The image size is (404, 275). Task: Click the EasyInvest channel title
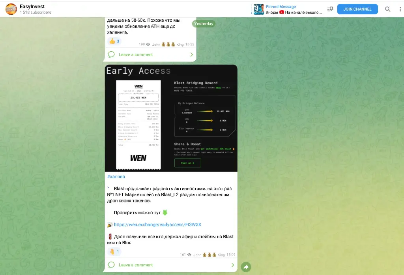[x=32, y=6]
